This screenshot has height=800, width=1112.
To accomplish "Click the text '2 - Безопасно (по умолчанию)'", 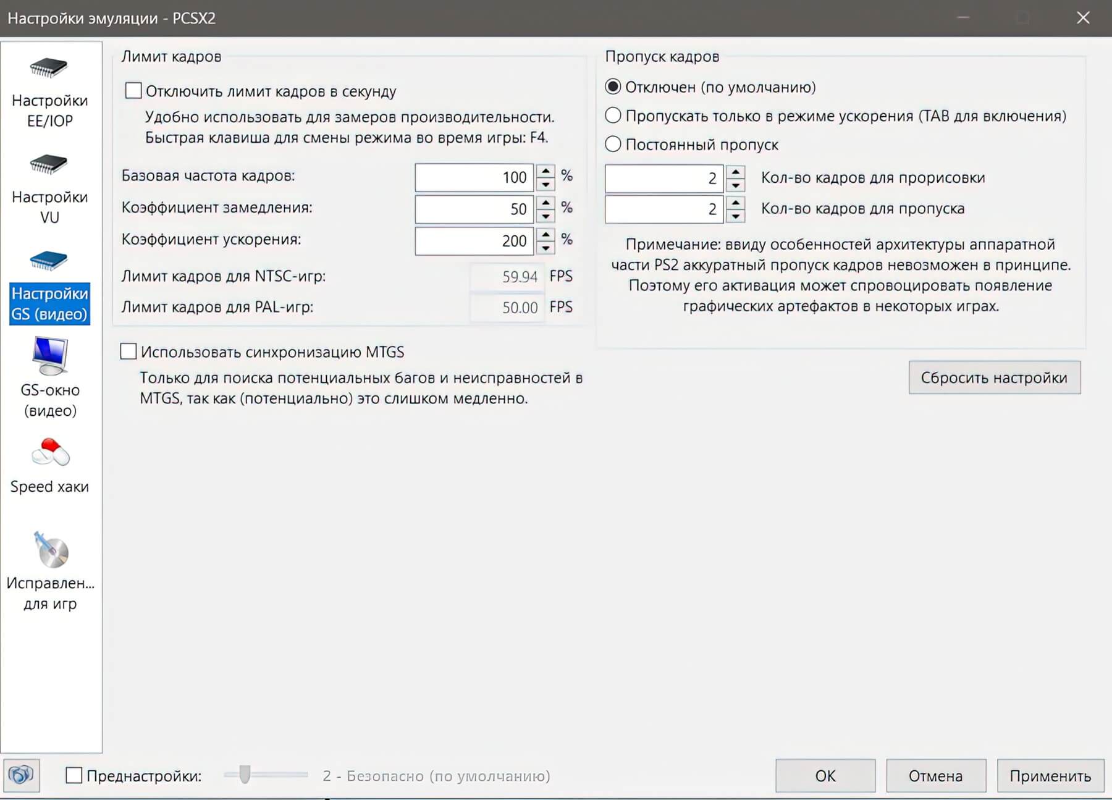I will tap(436, 776).
